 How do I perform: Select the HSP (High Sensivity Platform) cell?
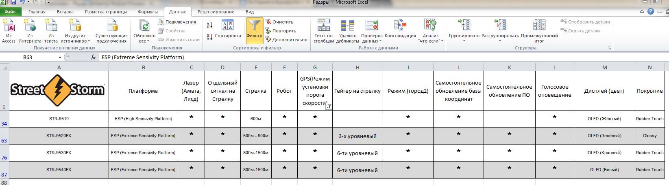coord(143,119)
